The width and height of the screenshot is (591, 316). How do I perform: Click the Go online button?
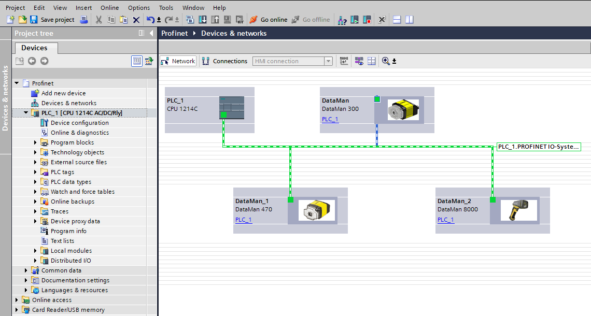click(269, 20)
